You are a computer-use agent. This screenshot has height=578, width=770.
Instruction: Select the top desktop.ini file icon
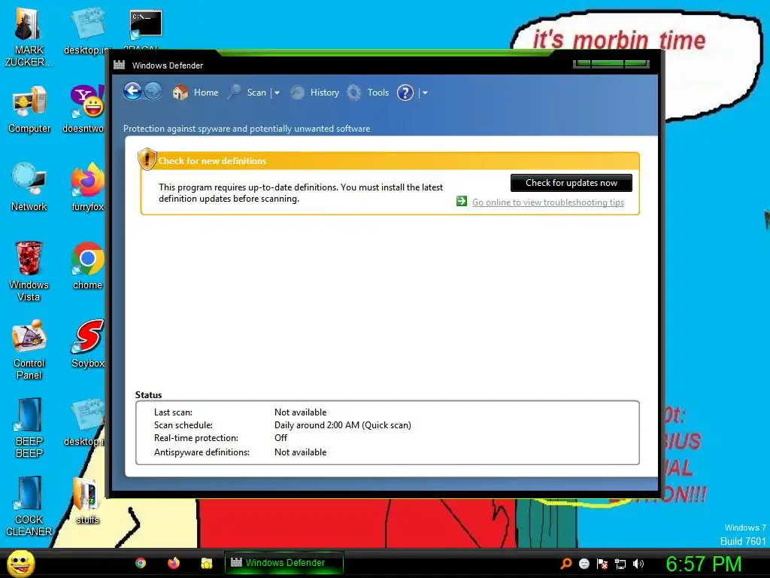[x=87, y=32]
